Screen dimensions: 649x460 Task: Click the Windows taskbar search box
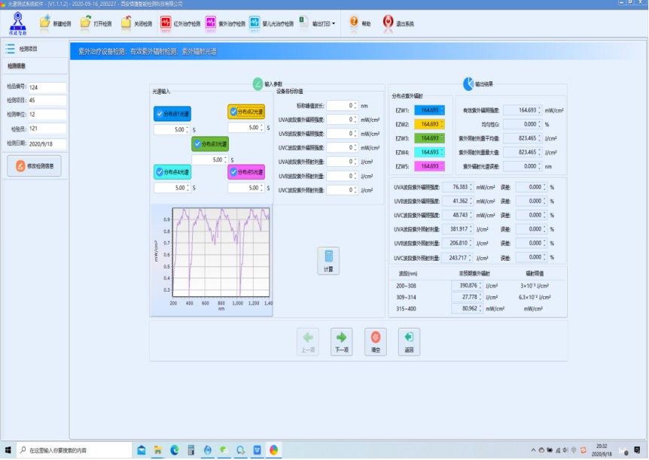pos(68,450)
